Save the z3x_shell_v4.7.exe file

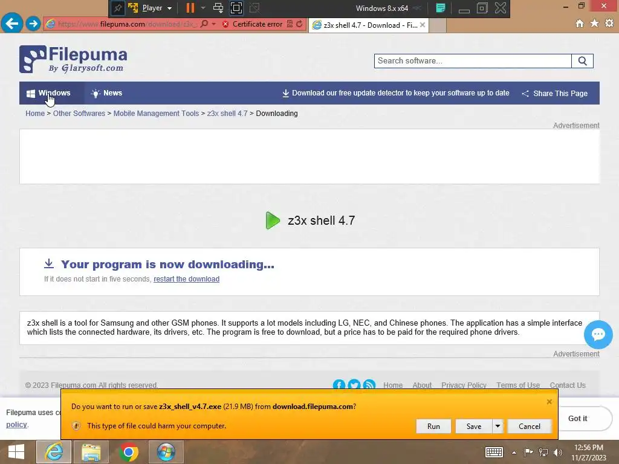(474, 426)
